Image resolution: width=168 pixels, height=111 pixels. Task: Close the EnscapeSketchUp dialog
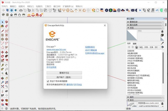pyautogui.click(x=105, y=26)
